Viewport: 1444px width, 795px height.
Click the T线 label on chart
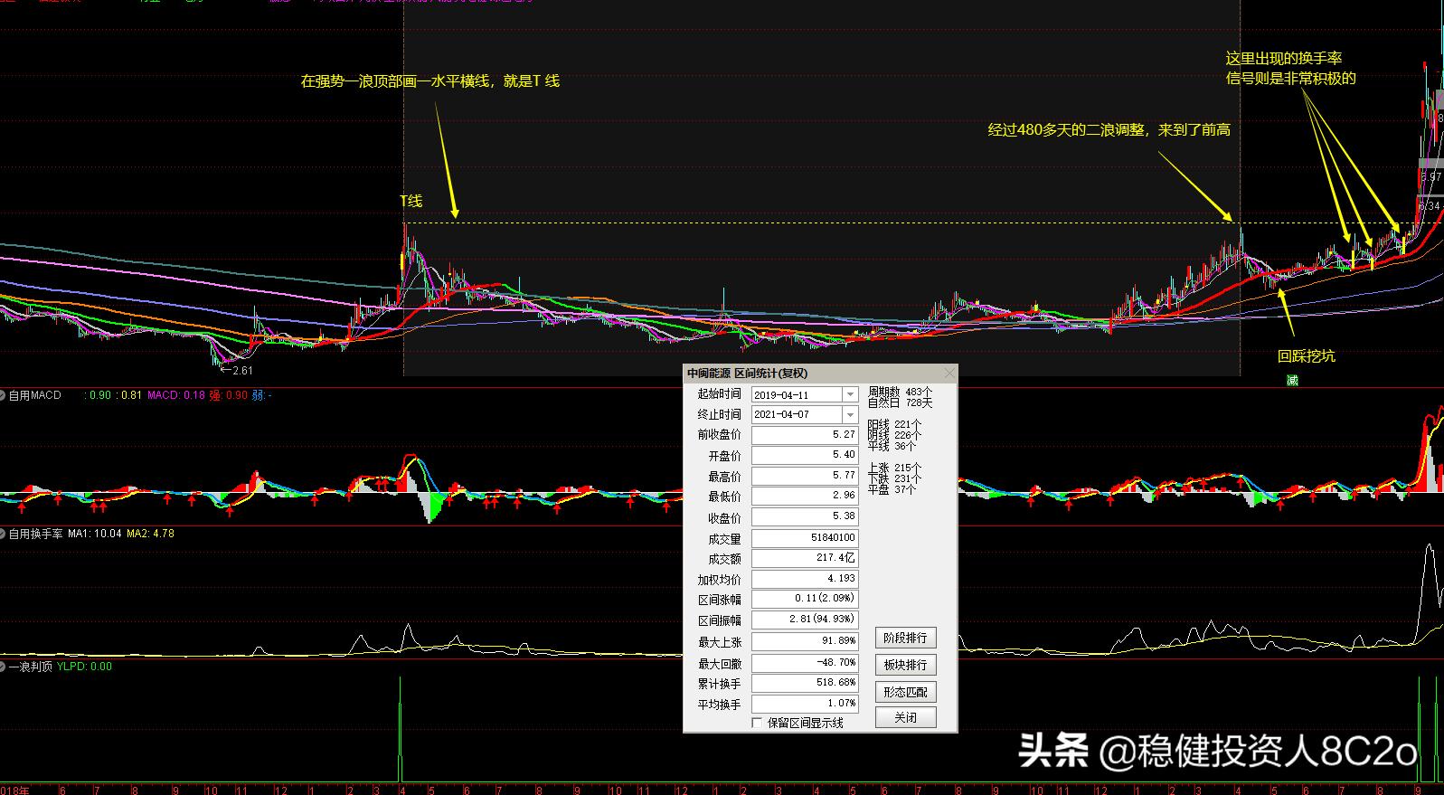[x=411, y=201]
